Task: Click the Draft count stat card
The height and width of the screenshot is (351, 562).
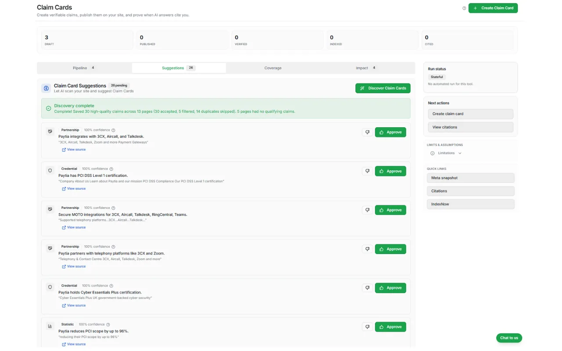Action: (x=87, y=40)
